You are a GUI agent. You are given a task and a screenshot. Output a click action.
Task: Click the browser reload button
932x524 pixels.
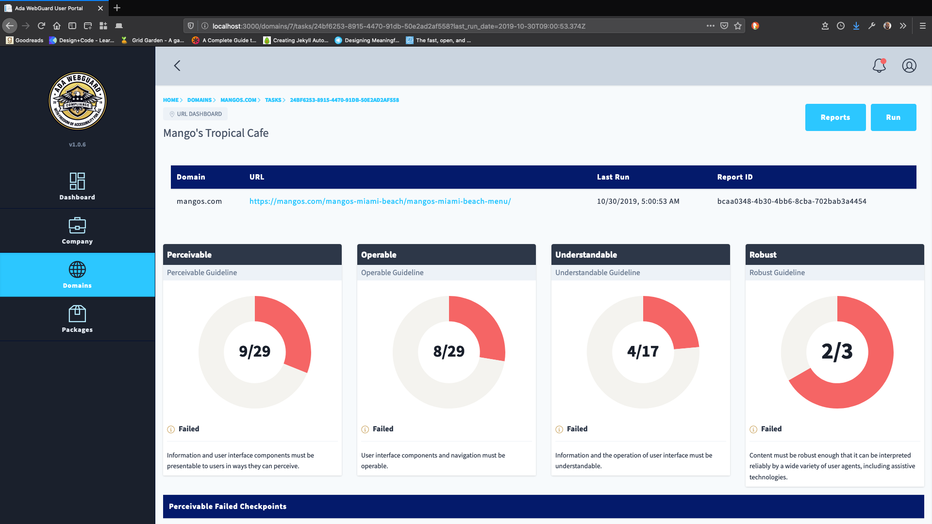[41, 26]
